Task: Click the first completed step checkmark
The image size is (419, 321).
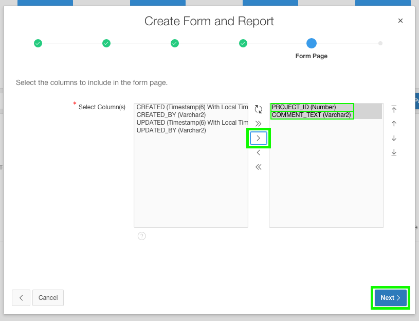Action: 38,43
